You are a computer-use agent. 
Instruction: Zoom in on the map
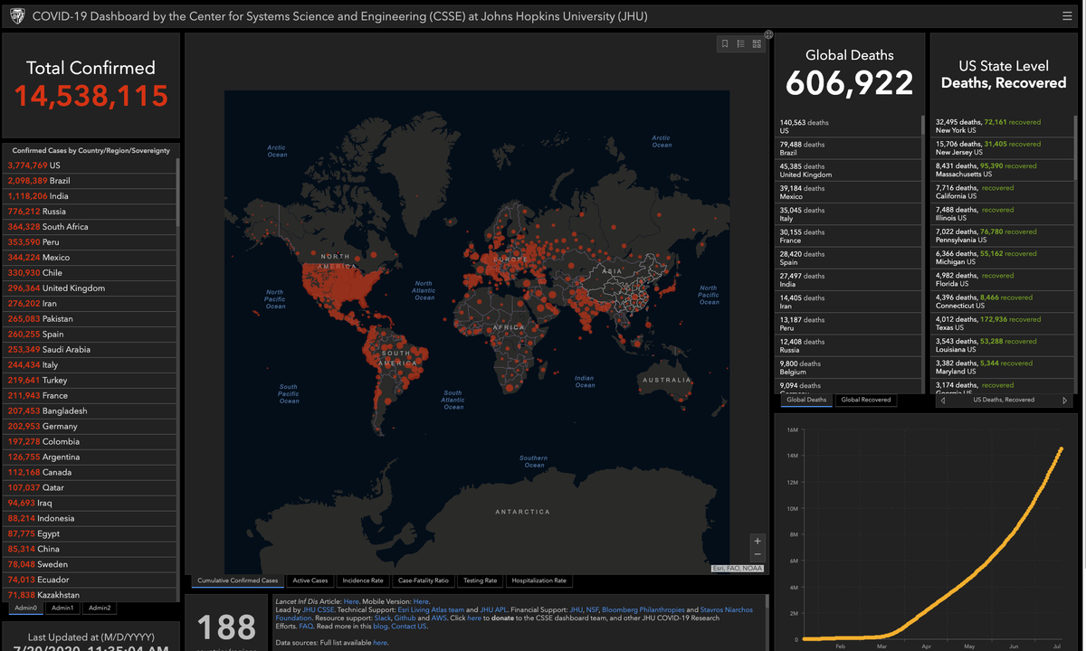click(757, 541)
